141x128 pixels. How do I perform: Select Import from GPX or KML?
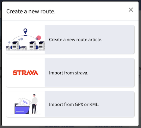click(70, 104)
